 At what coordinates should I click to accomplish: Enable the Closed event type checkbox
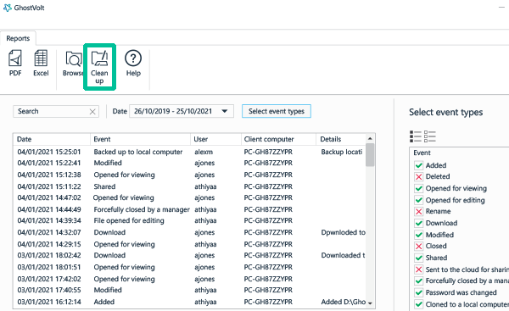tap(418, 246)
